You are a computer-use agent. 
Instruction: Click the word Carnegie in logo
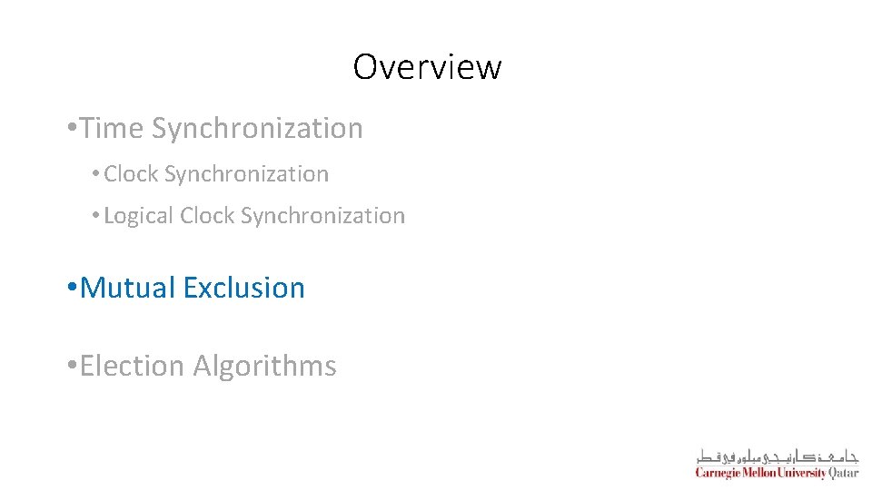[717, 474]
